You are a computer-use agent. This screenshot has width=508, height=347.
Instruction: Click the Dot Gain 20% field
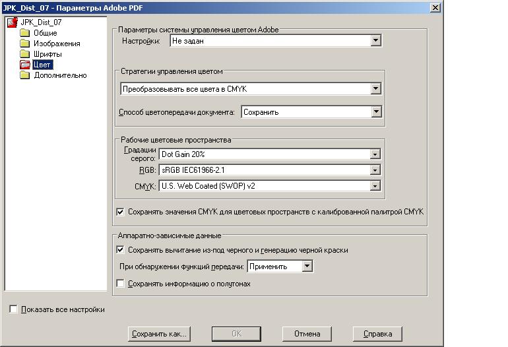(x=270, y=154)
